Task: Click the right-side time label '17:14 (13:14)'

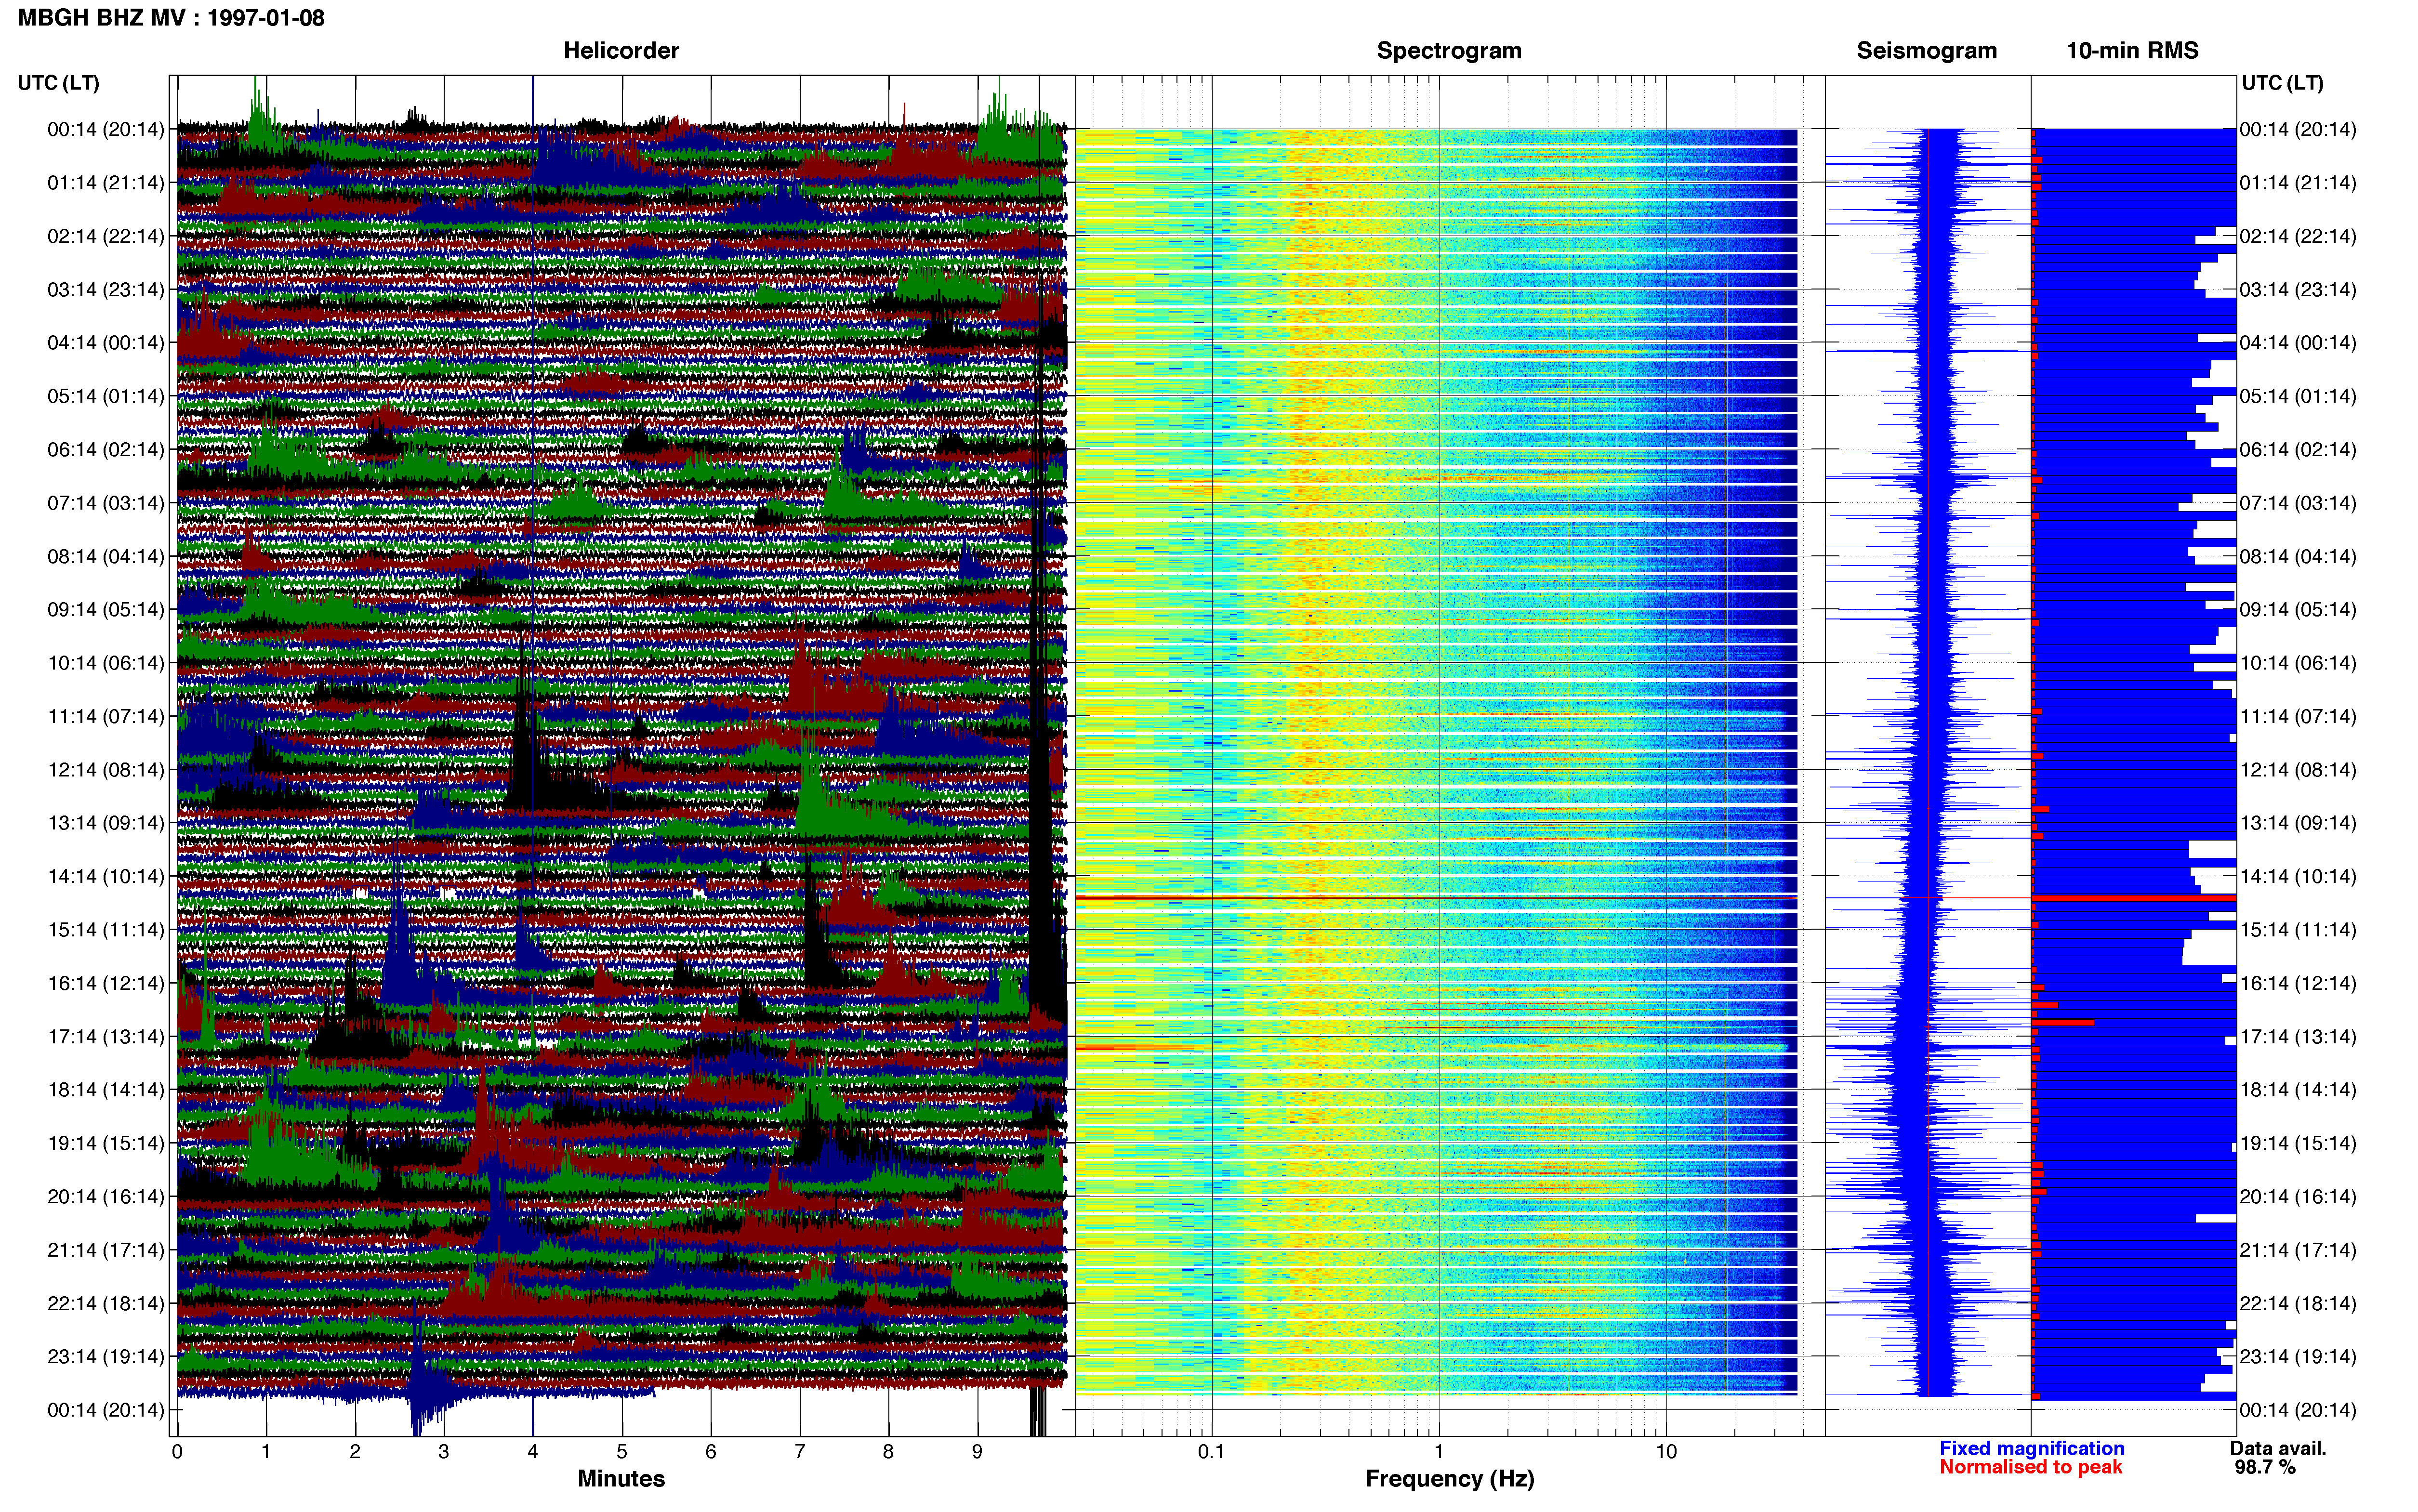Action: point(2298,1036)
